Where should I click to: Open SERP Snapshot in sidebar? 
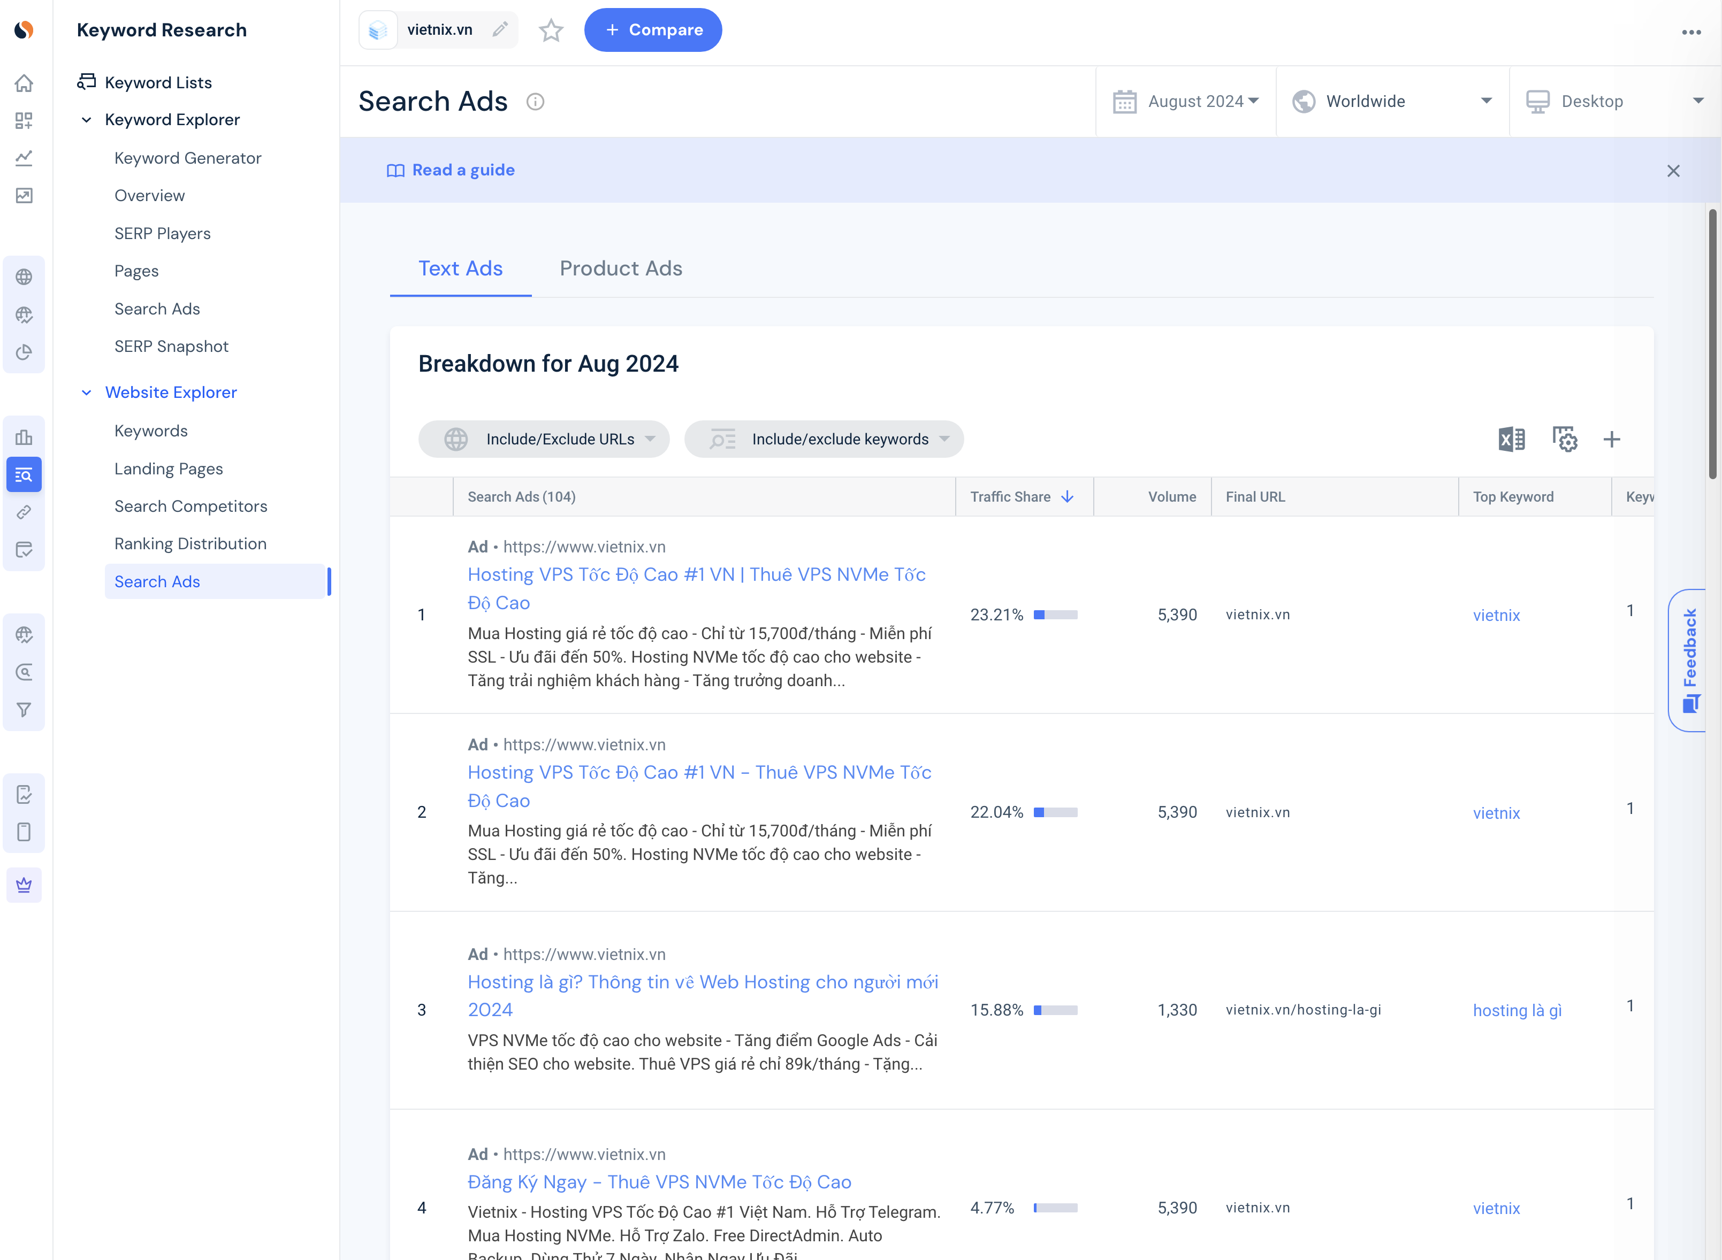(x=172, y=347)
